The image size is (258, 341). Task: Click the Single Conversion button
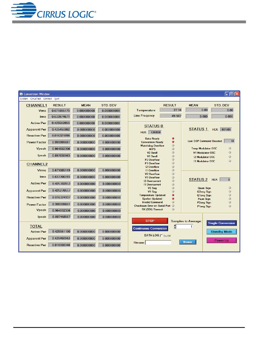[x=221, y=223]
